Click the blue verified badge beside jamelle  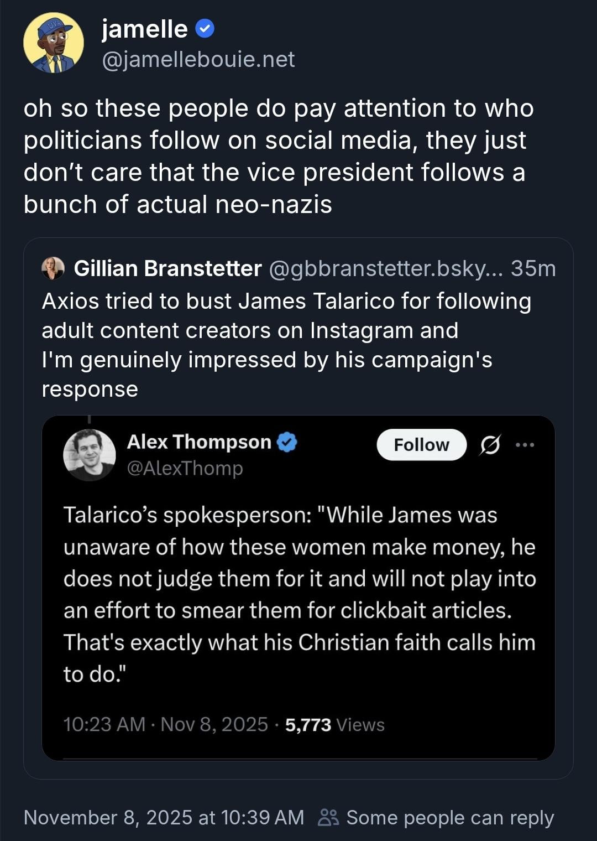click(205, 29)
